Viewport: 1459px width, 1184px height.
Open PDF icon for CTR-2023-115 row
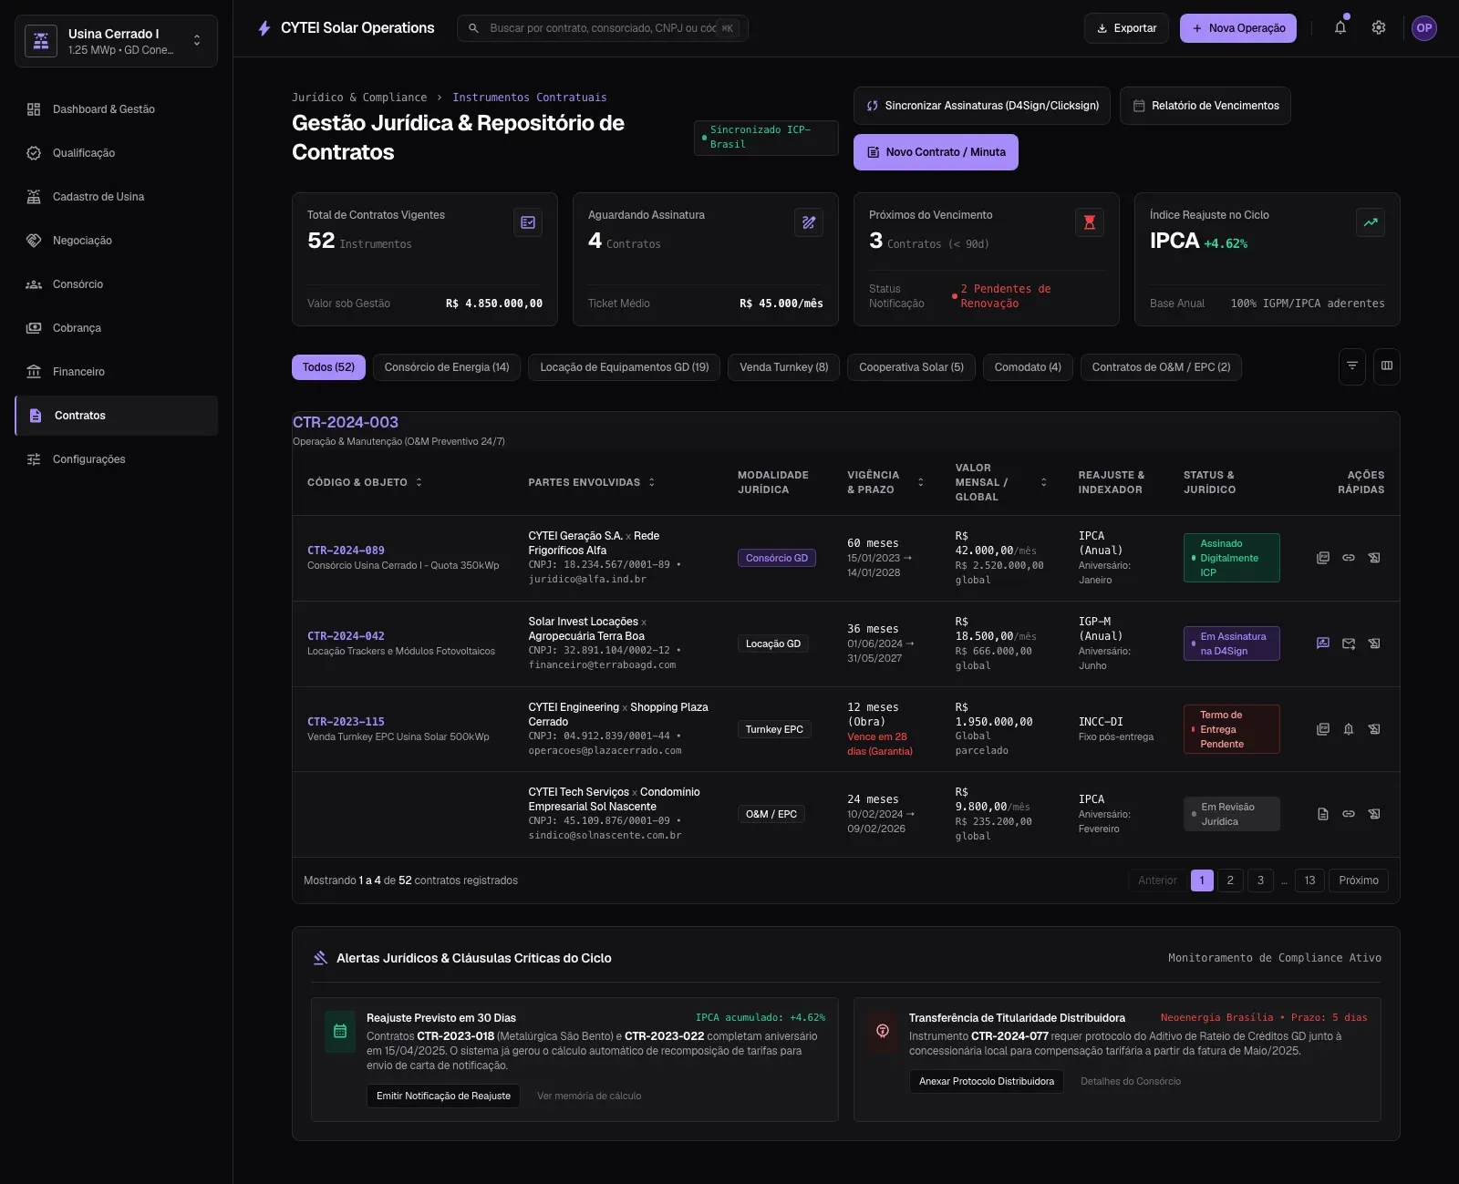click(1323, 729)
